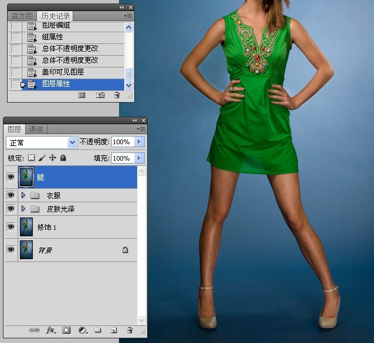The width and height of the screenshot is (374, 343).
Task: Click the state icon of 盖印可见图层
Action: click(32, 72)
